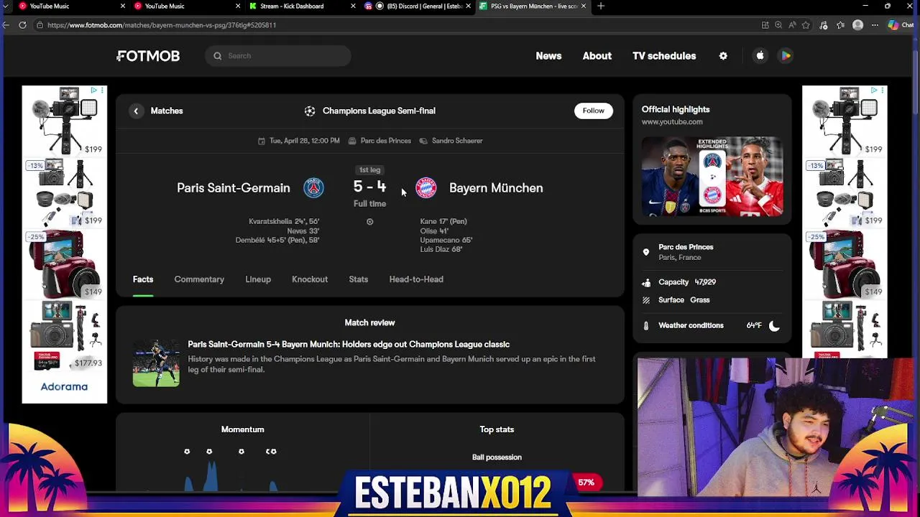Screen dimensions: 920x517
Task: Click the Sandro Schaerer referee name
Action: (x=457, y=141)
